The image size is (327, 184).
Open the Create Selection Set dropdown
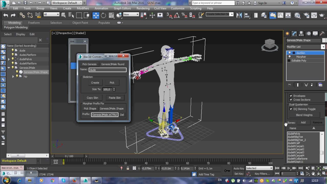(x=220, y=14)
